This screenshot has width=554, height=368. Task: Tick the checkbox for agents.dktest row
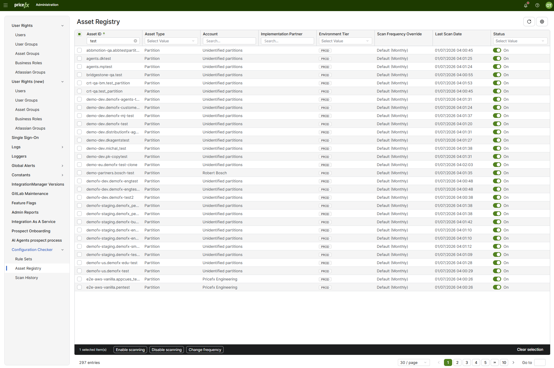coord(79,58)
